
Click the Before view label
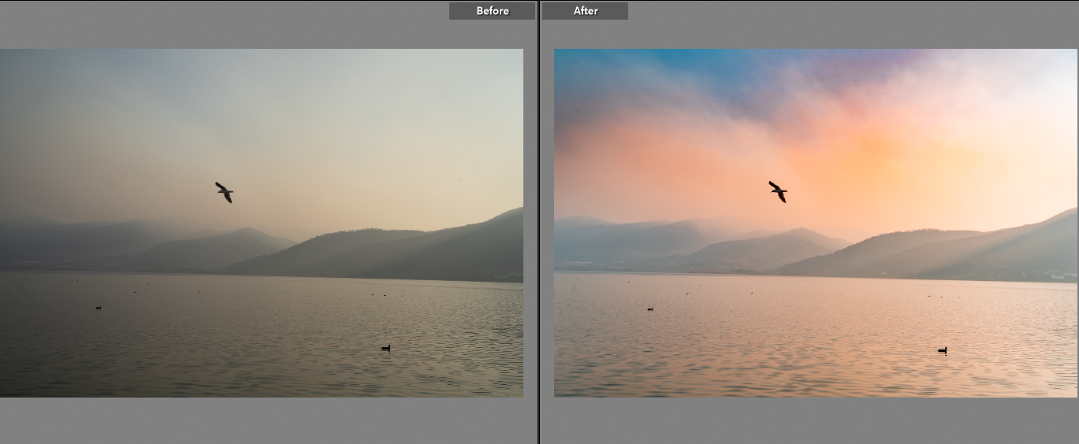click(492, 11)
